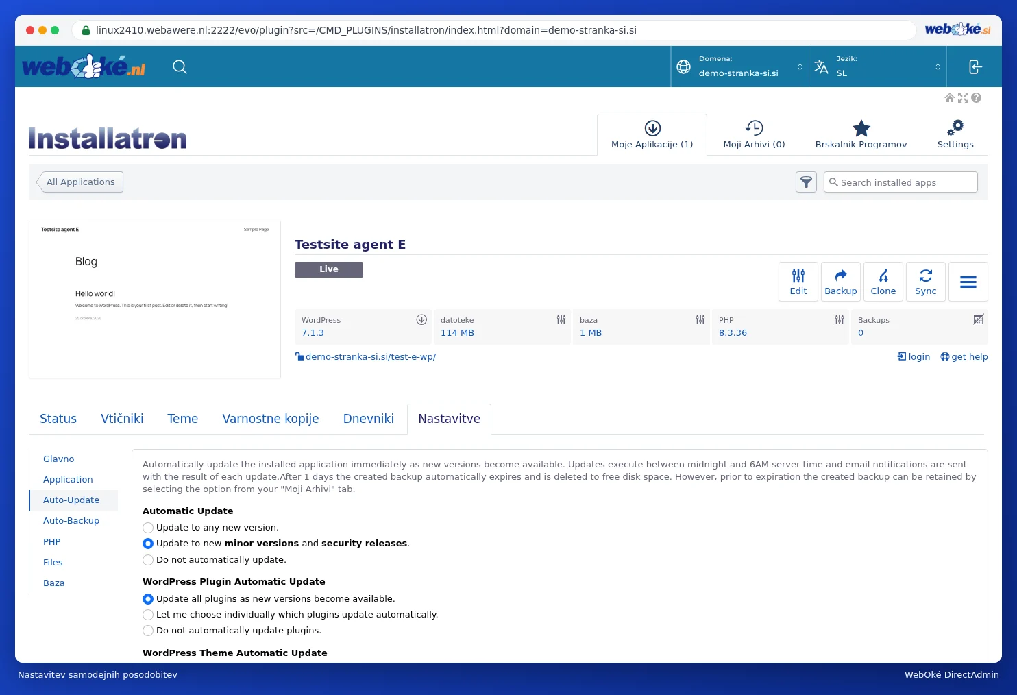The width and height of the screenshot is (1017, 695).
Task: Click the Search installed apps field
Action: pyautogui.click(x=900, y=182)
